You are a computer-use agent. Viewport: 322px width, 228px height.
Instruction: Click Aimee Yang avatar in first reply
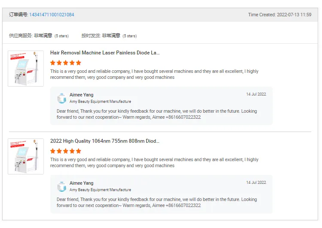click(61, 98)
